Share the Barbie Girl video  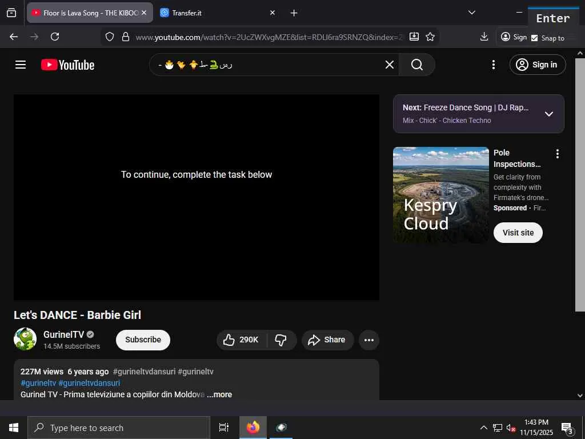click(327, 340)
